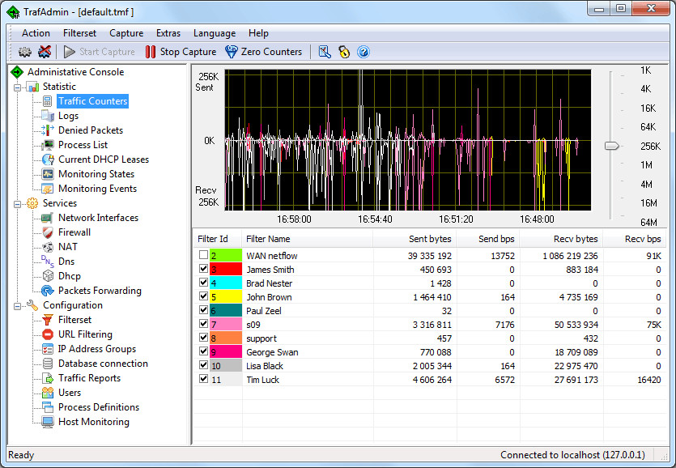This screenshot has height=468, width=676.
Task: Open the Filterset menu
Action: pyautogui.click(x=79, y=33)
